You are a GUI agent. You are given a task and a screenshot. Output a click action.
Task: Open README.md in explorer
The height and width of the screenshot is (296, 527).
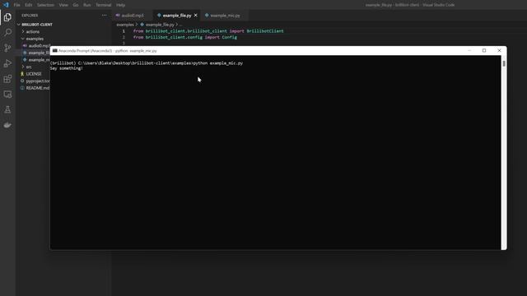click(38, 88)
